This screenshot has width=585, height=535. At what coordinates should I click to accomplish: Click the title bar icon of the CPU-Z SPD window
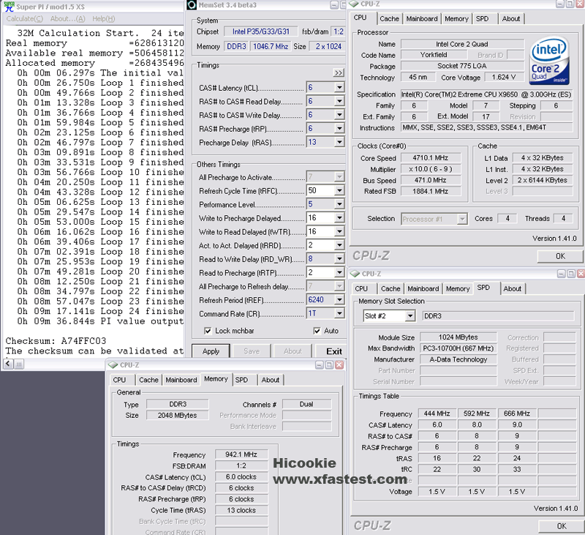point(355,274)
